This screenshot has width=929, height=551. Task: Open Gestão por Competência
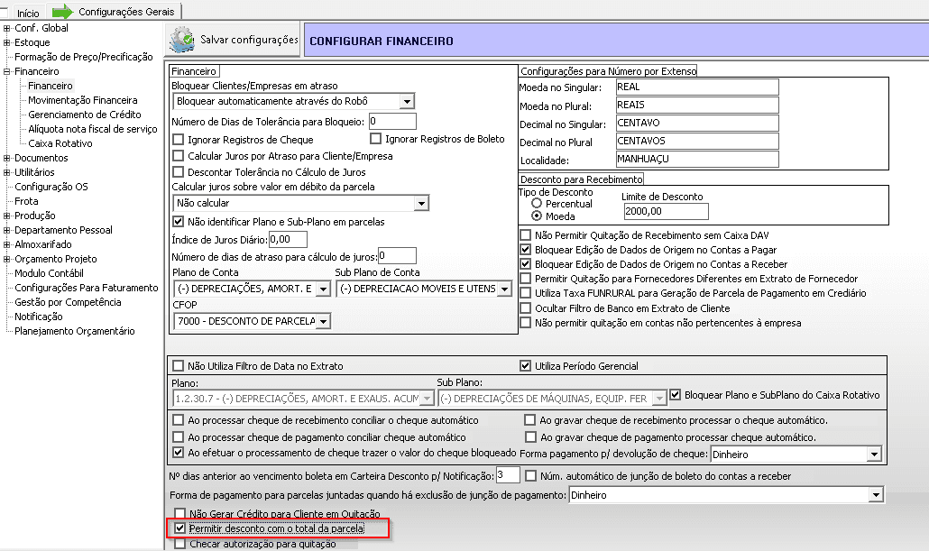pyautogui.click(x=69, y=302)
